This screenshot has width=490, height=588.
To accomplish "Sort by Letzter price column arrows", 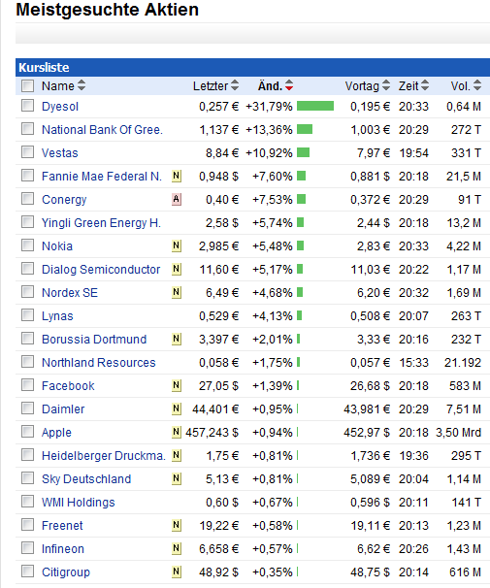I will (x=235, y=85).
